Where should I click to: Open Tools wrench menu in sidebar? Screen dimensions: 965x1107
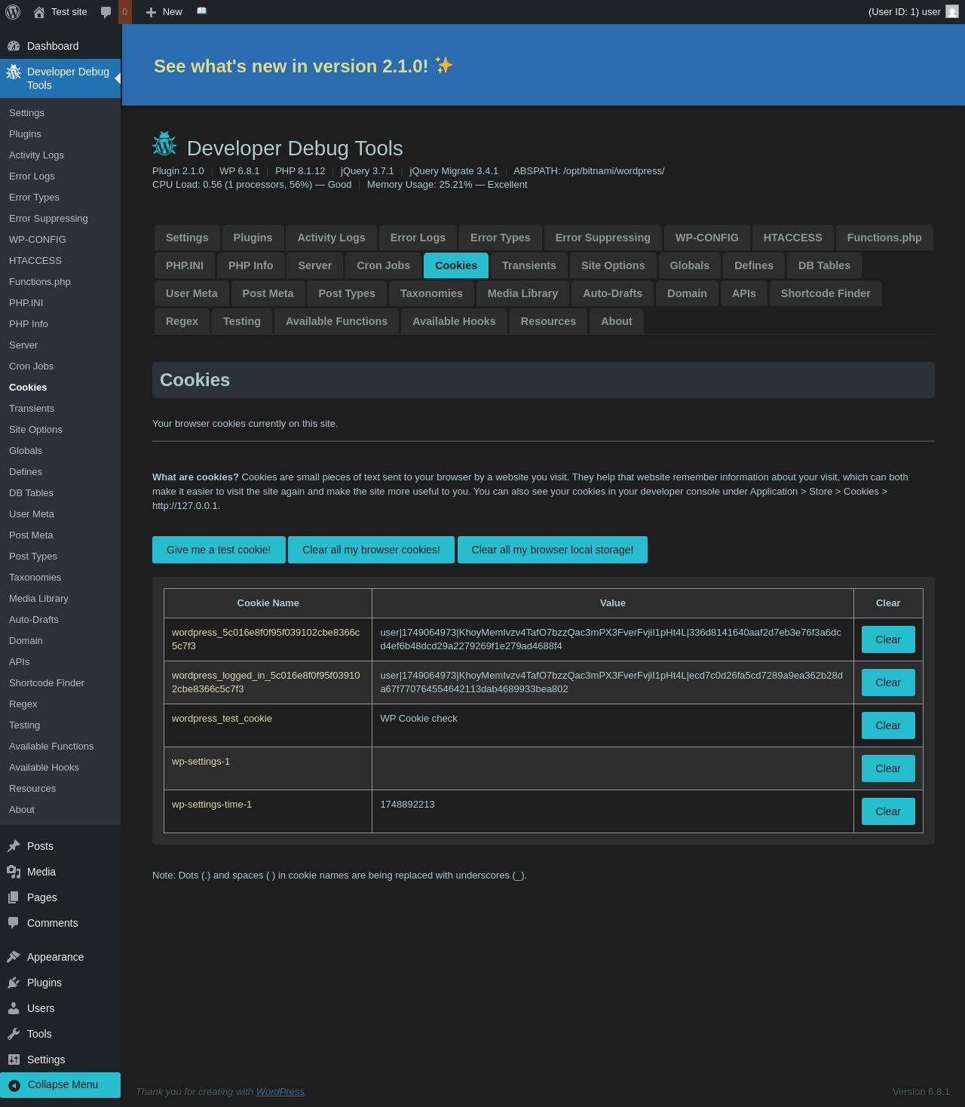tap(39, 1034)
